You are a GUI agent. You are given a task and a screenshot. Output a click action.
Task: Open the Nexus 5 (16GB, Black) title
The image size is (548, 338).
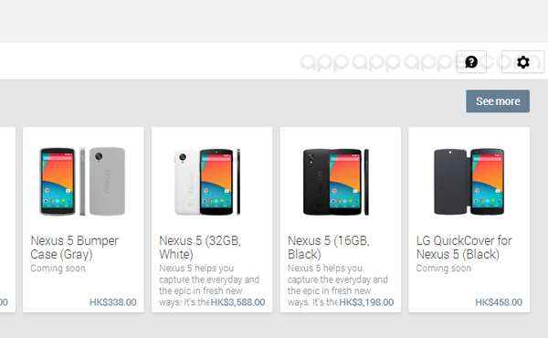click(329, 248)
